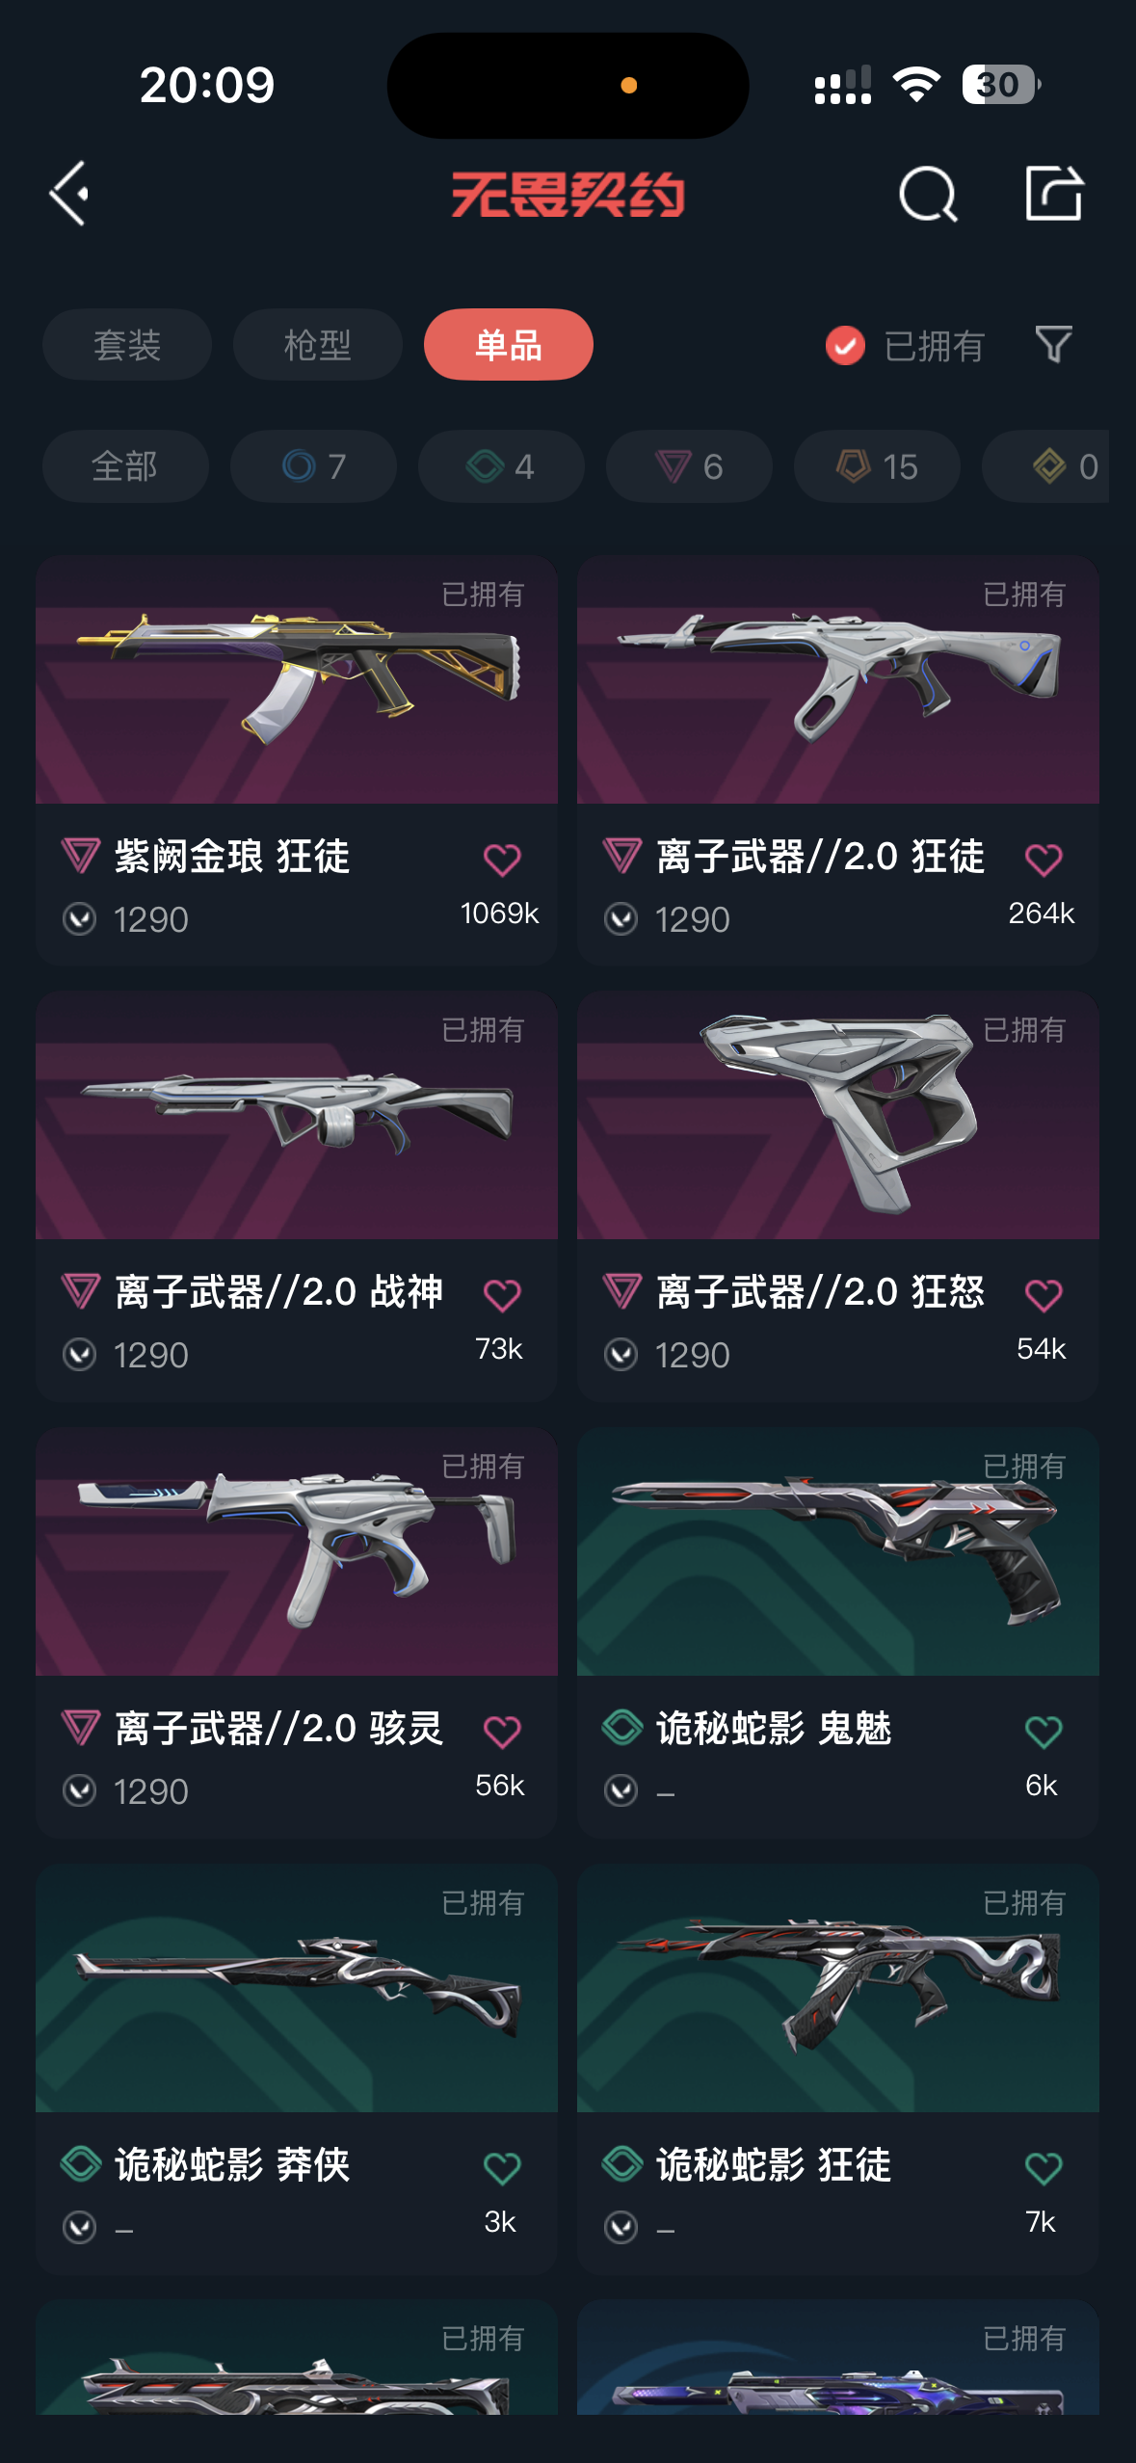Switch to the 枪型 tab
The height and width of the screenshot is (2463, 1136).
pyautogui.click(x=317, y=344)
